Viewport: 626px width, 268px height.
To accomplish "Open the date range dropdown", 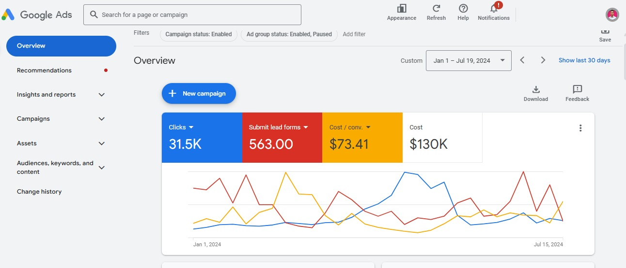I will 468,61.
